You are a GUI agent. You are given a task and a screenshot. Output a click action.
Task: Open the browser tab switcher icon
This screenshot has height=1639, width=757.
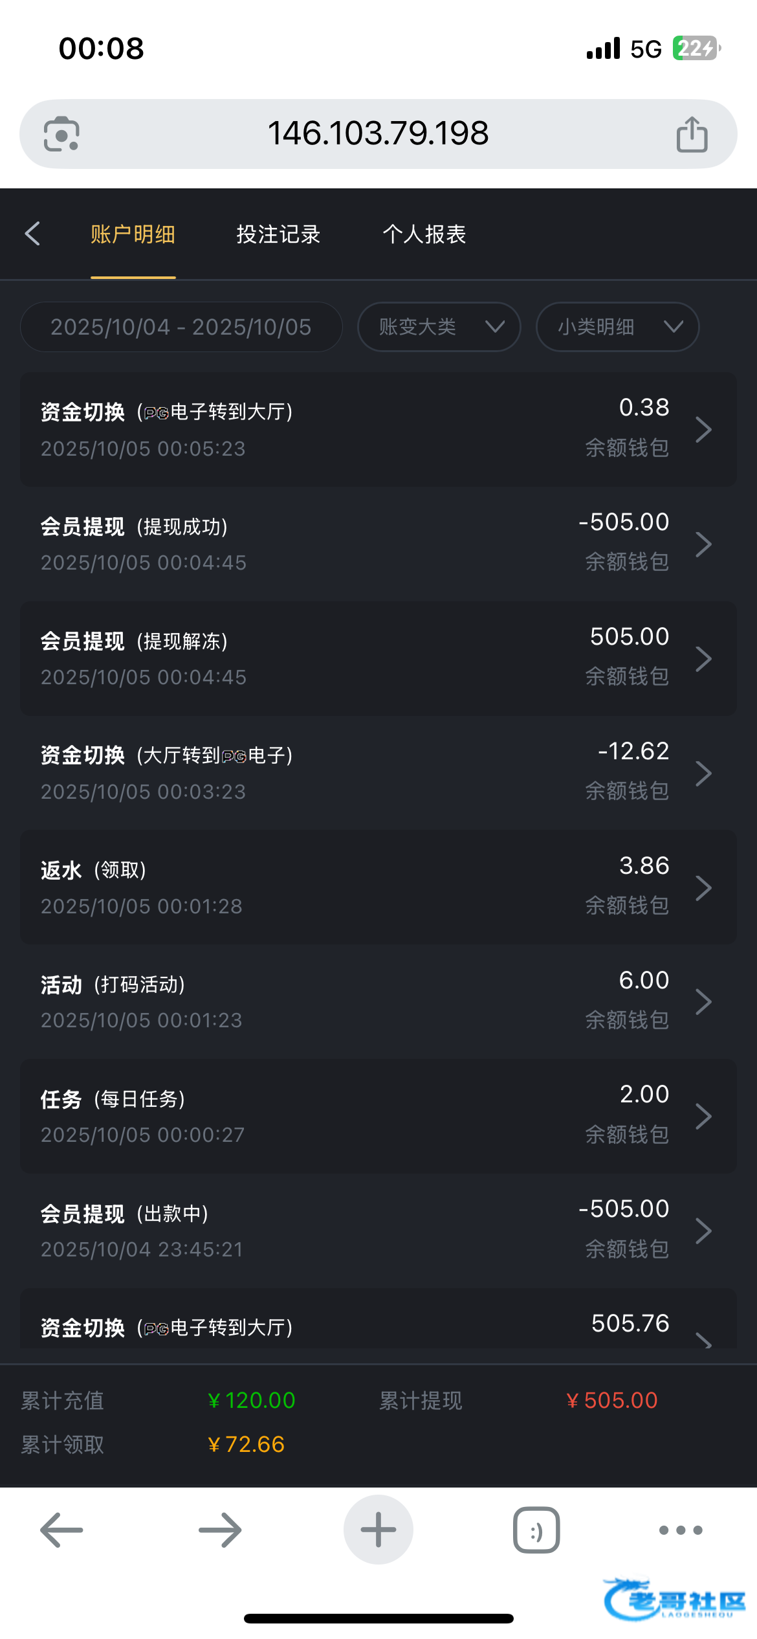pyautogui.click(x=536, y=1530)
